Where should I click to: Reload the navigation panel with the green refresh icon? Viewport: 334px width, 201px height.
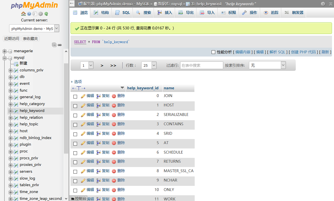pos(46,14)
